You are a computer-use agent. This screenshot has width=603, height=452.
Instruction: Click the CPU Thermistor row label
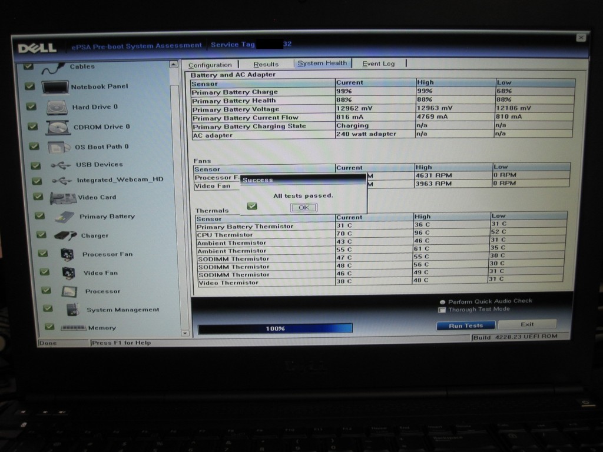[224, 235]
